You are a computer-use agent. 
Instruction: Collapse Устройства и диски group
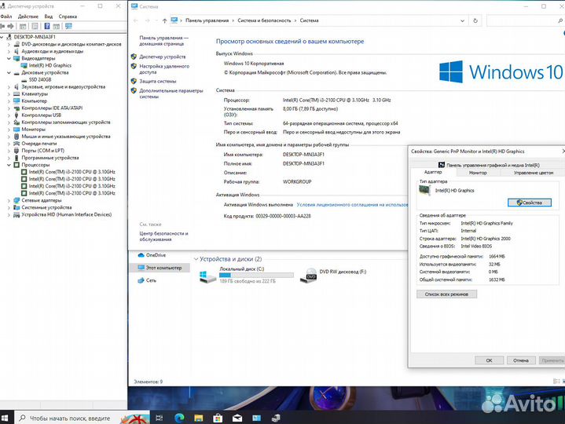click(x=196, y=259)
